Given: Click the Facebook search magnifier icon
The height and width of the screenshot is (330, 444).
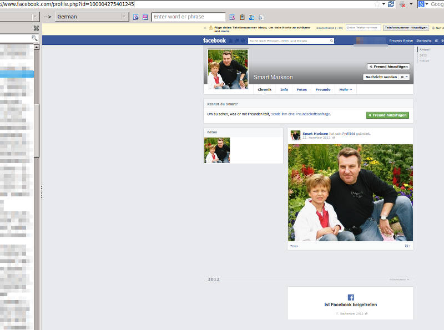Looking at the screenshot, I should pos(331,40).
